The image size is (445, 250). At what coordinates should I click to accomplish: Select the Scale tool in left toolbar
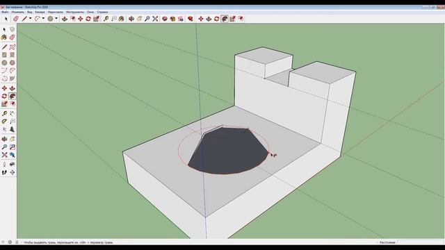coord(4,104)
